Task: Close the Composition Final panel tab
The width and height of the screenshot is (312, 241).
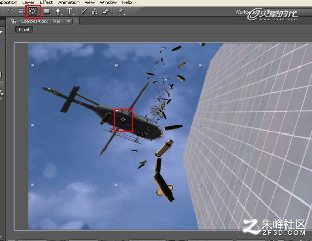Action: 76,21
